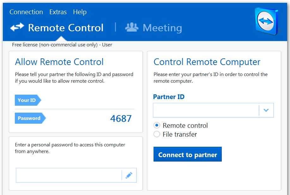
Task: Click the personal password input field
Action: tap(69, 175)
